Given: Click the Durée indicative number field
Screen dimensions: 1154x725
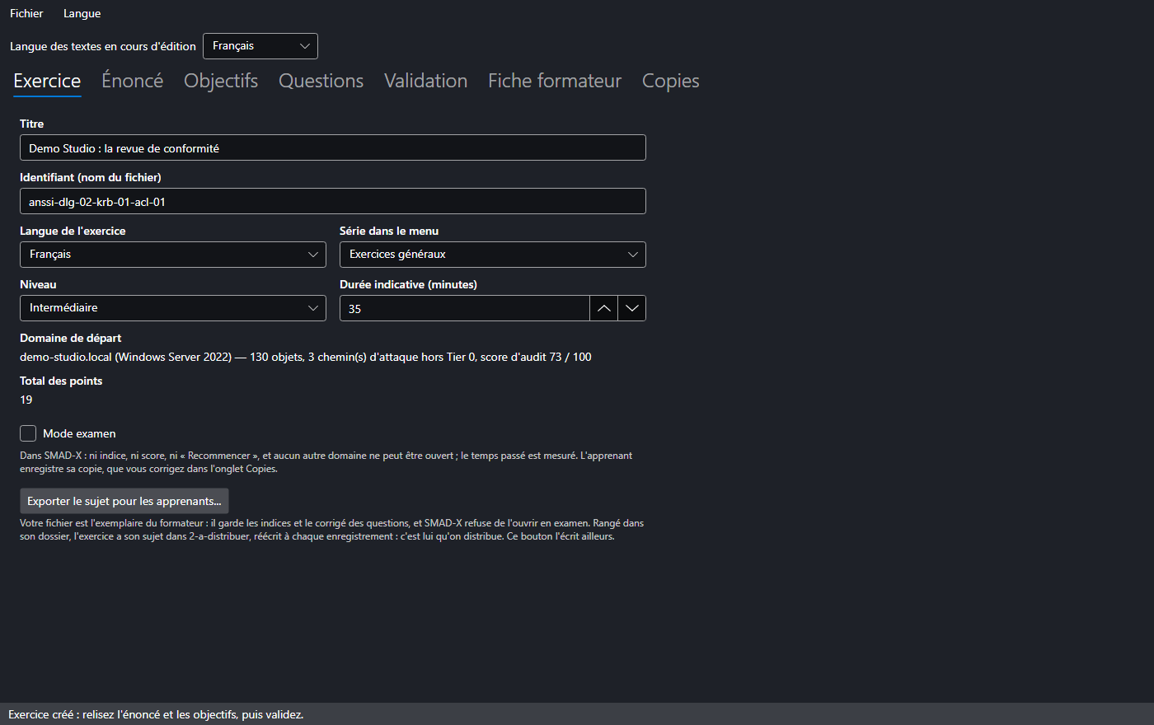Looking at the screenshot, I should pyautogui.click(x=465, y=308).
